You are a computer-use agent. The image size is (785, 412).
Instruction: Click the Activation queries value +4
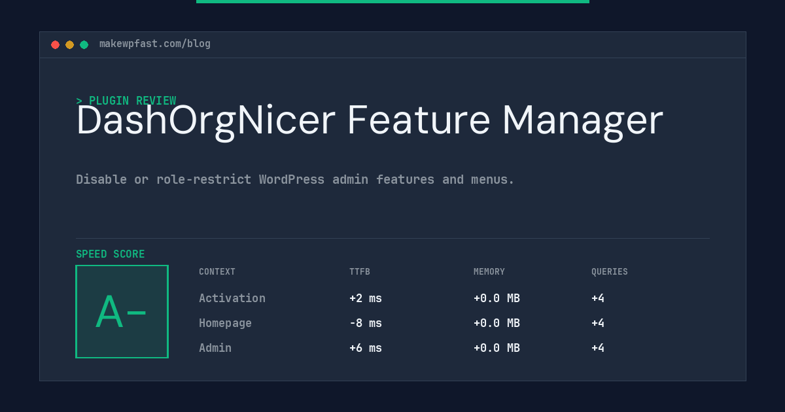pyautogui.click(x=598, y=298)
